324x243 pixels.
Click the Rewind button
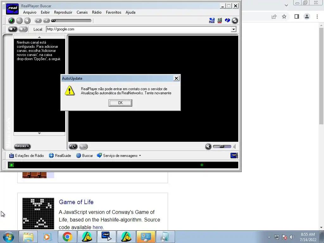[x=38, y=21]
